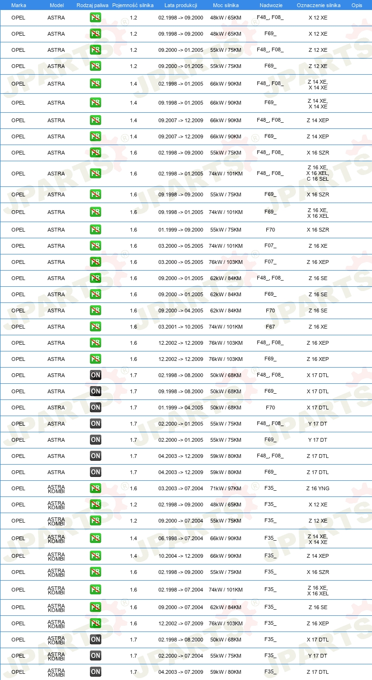Click the Lata produkcji column header

tap(181, 5)
